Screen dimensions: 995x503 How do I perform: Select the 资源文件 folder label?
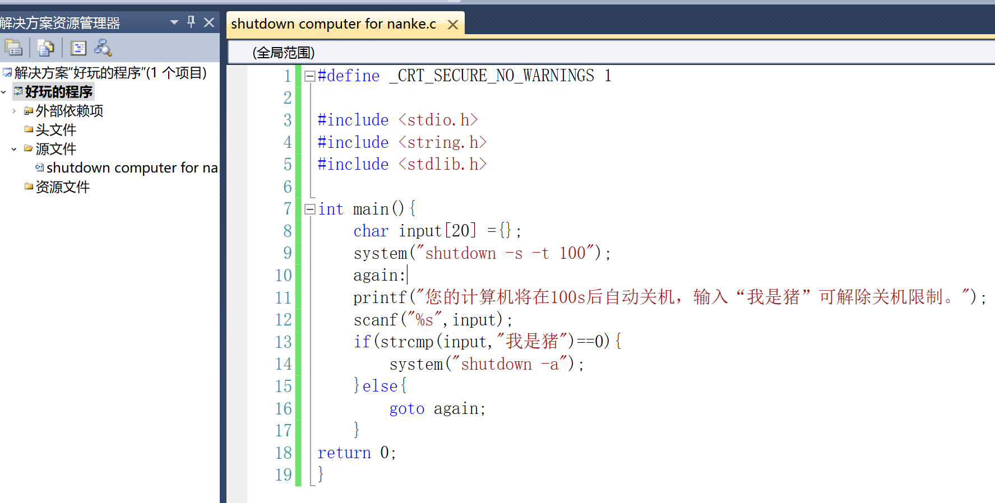pos(63,187)
